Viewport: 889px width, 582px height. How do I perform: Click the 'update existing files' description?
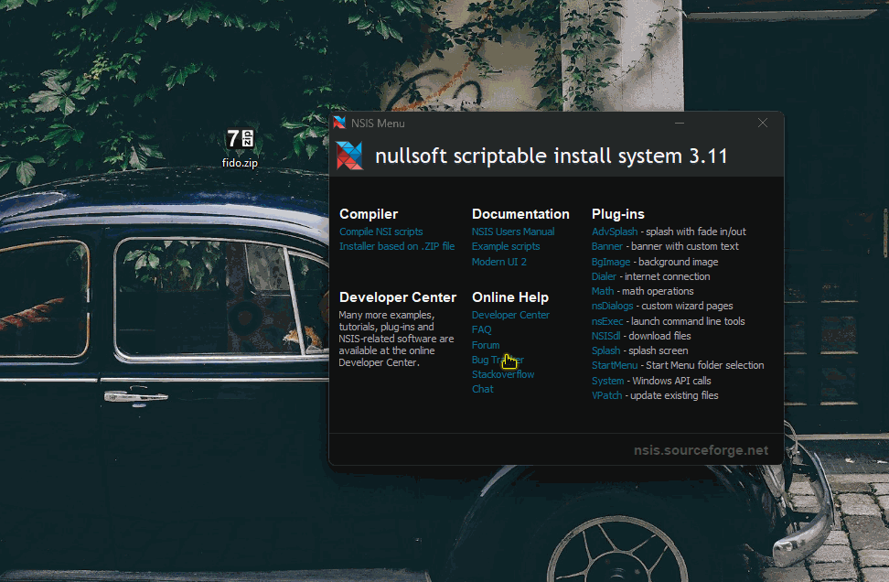click(674, 395)
